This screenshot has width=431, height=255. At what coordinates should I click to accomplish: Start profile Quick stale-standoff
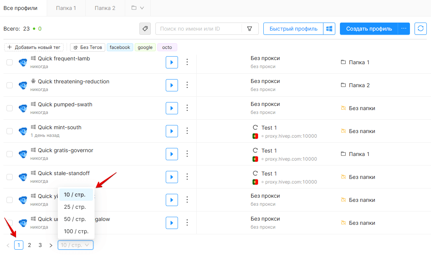pyautogui.click(x=172, y=177)
